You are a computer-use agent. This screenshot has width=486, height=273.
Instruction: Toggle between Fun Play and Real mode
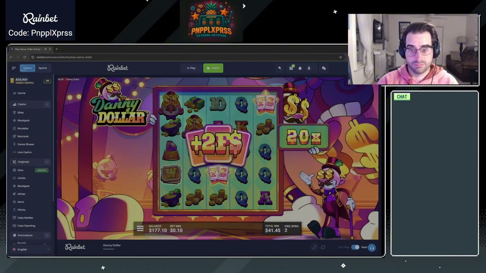tap(355, 247)
